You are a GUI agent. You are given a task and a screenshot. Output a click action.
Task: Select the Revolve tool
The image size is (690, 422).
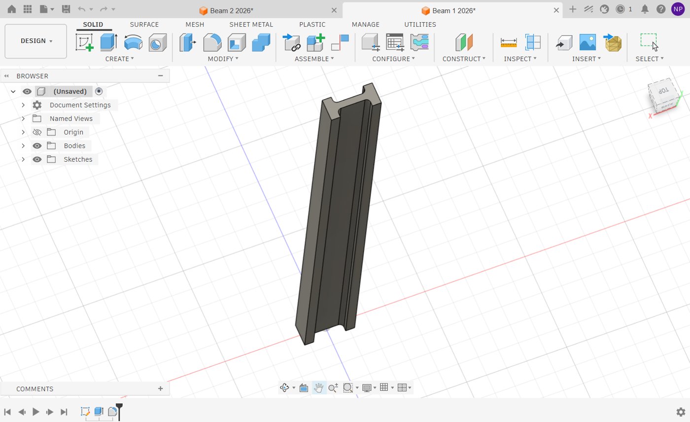(x=133, y=42)
